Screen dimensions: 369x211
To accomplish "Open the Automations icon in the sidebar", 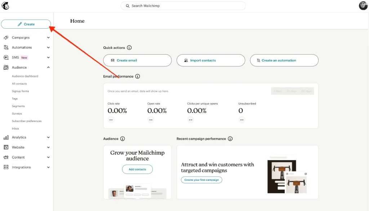I will (x=6, y=47).
